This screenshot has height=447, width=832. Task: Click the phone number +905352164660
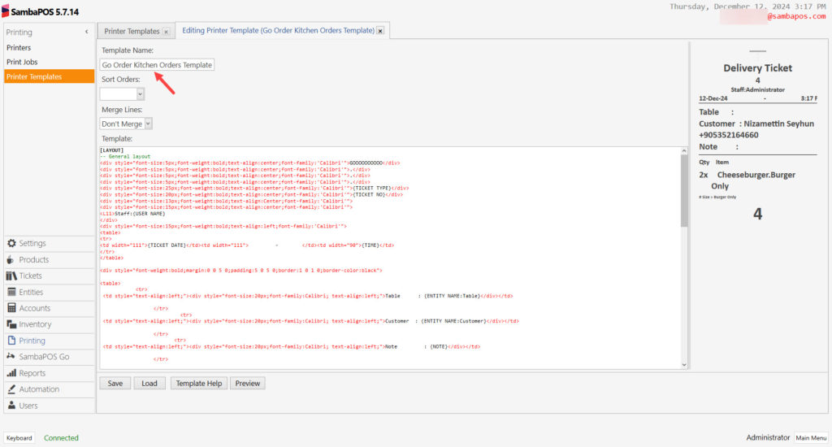[x=729, y=135]
